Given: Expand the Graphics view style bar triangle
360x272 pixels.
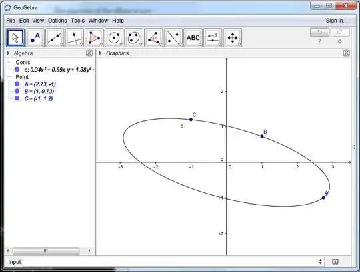Looking at the screenshot, I should pyautogui.click(x=100, y=53).
